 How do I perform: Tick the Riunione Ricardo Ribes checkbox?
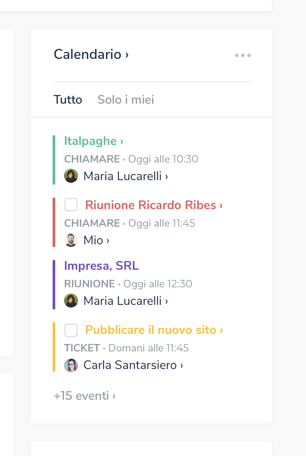pos(71,205)
